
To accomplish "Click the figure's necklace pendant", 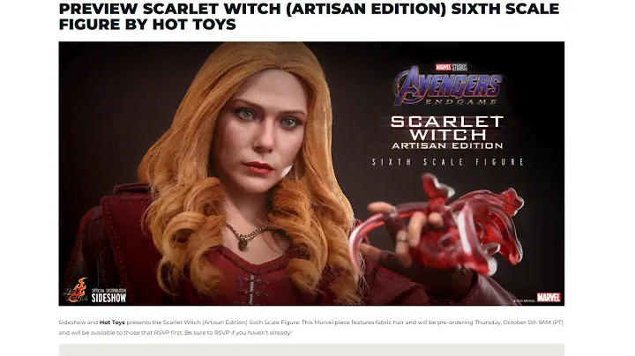I will pos(243,244).
